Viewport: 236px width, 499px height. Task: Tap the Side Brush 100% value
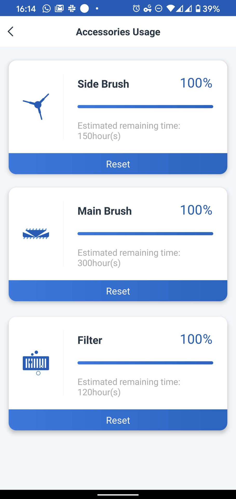coord(196,83)
